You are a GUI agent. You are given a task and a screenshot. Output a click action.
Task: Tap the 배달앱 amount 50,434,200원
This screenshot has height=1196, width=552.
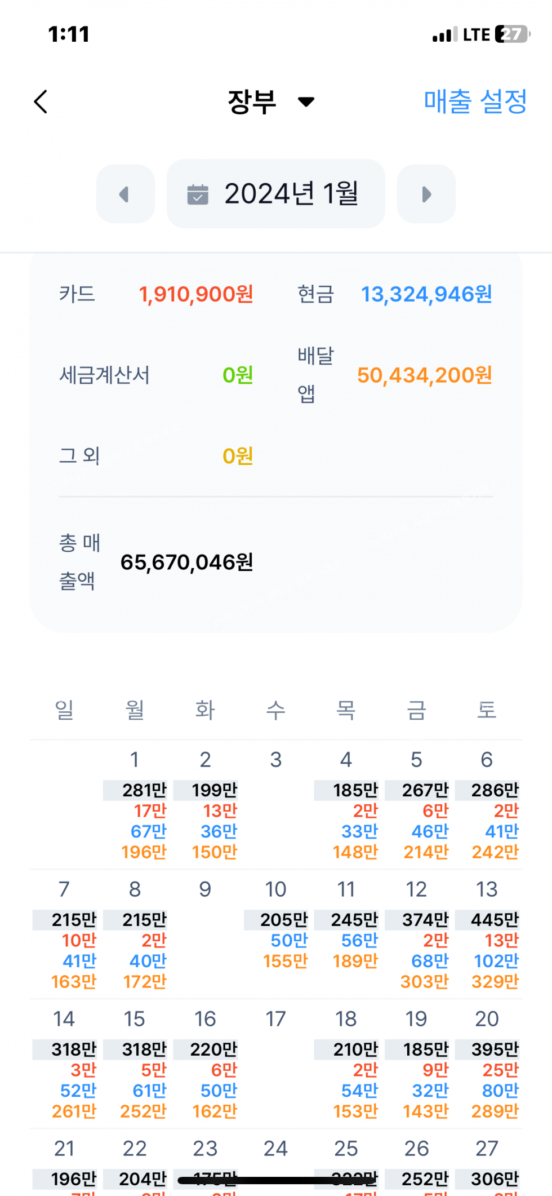pos(425,375)
